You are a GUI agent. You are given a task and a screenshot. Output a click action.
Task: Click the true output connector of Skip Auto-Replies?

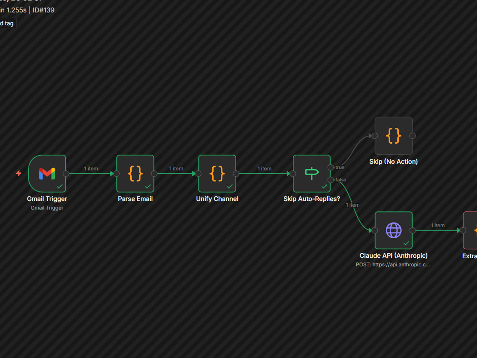(331, 167)
